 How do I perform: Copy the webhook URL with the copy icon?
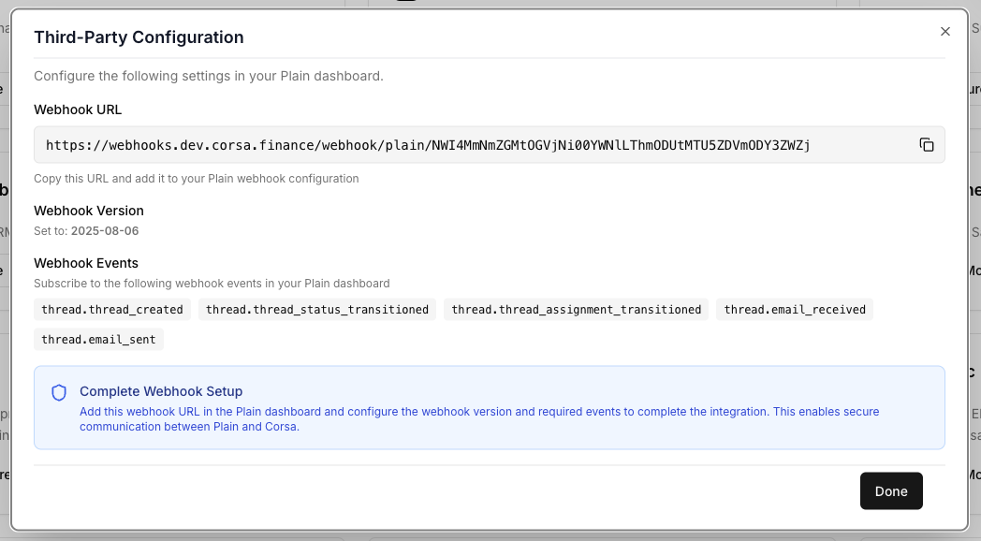(x=927, y=145)
